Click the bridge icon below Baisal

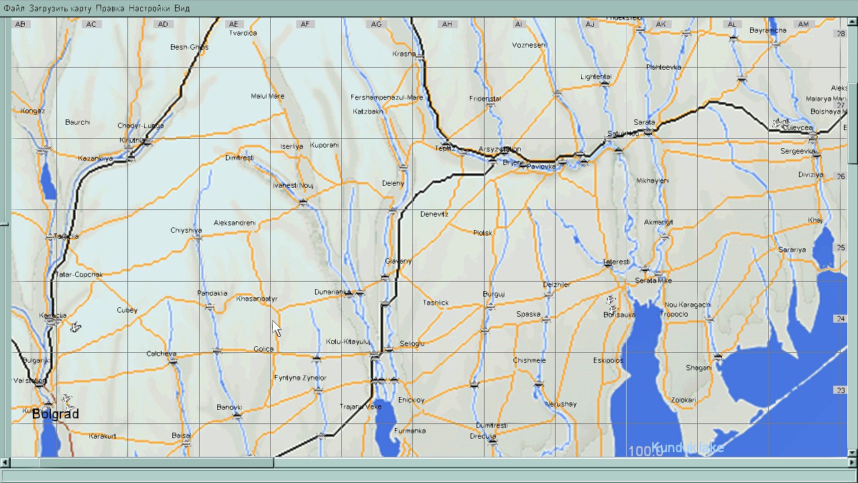[186, 444]
